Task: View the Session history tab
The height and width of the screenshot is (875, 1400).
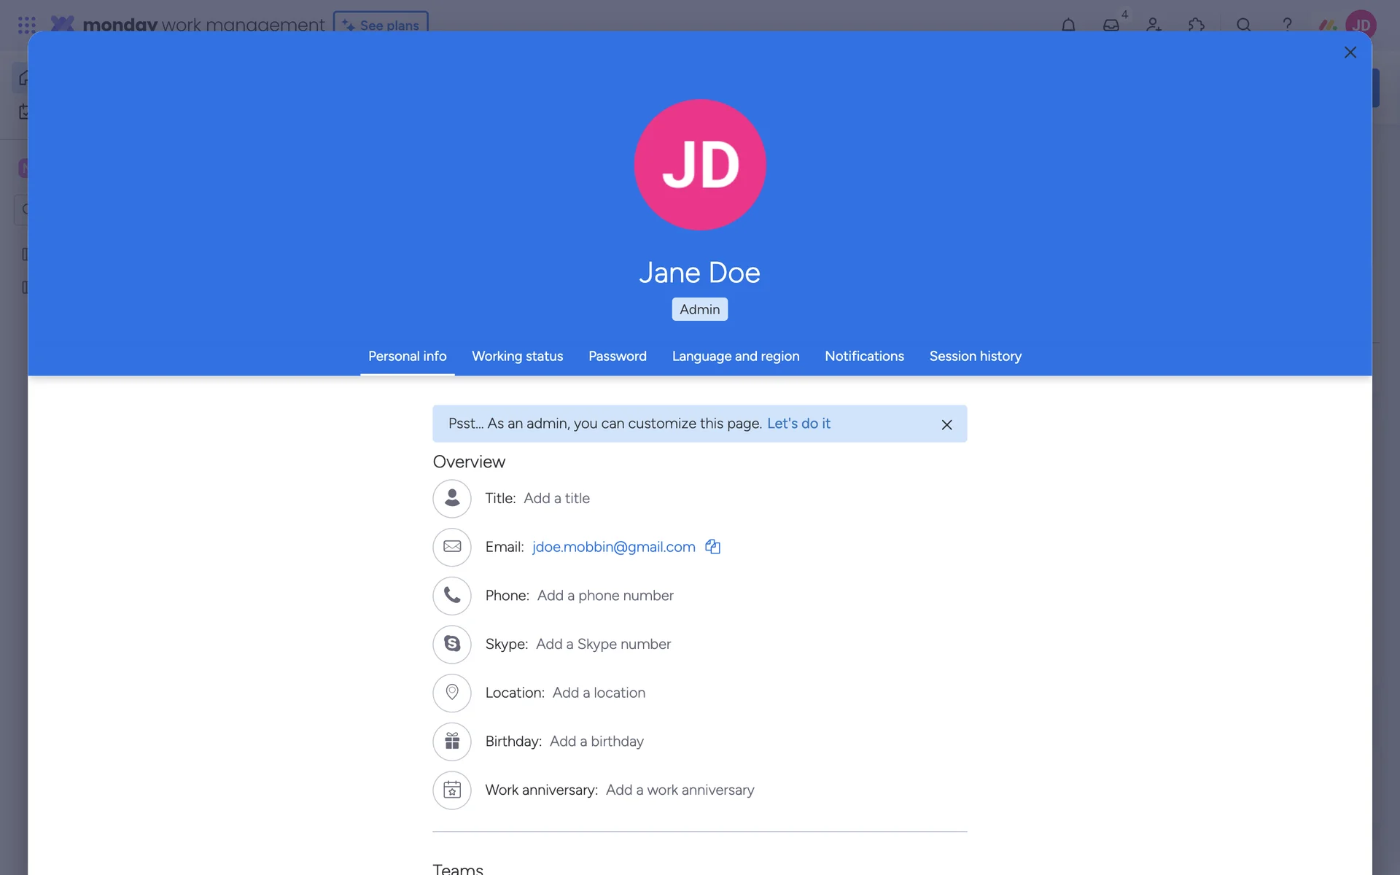Action: (x=975, y=356)
